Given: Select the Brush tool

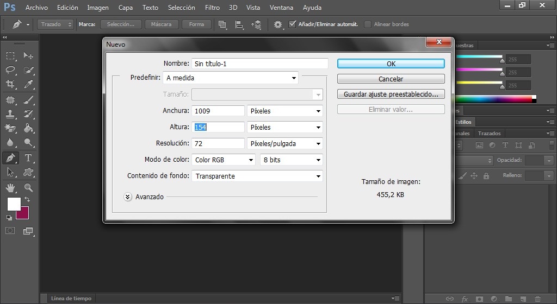Looking at the screenshot, I should 28,100.
